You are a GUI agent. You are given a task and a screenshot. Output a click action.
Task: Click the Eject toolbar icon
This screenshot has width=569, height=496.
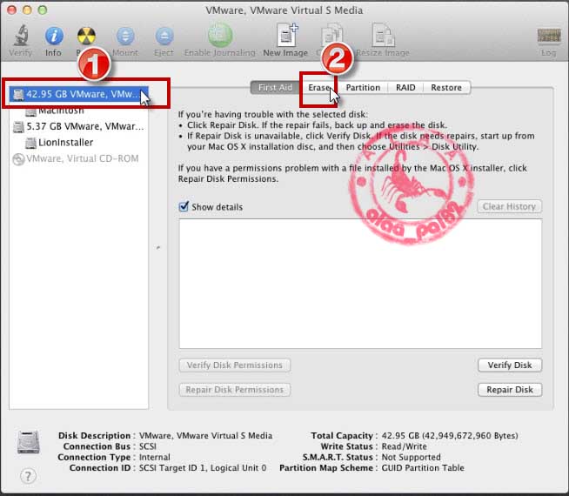click(164, 37)
